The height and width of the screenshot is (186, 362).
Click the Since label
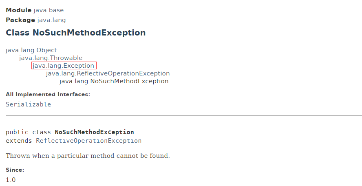(15, 170)
